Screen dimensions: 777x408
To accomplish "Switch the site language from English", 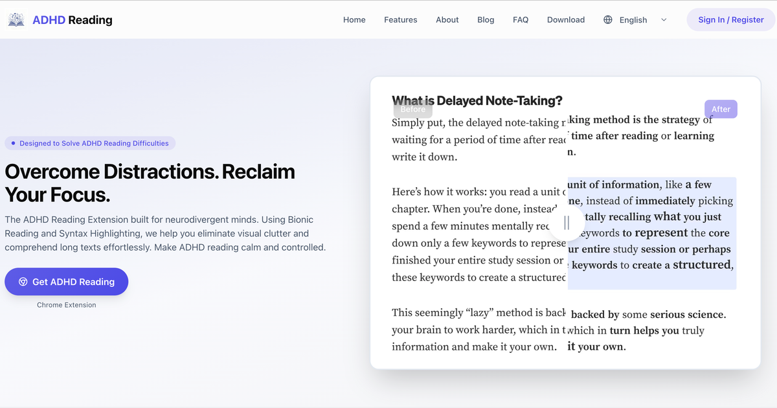I will pos(633,19).
